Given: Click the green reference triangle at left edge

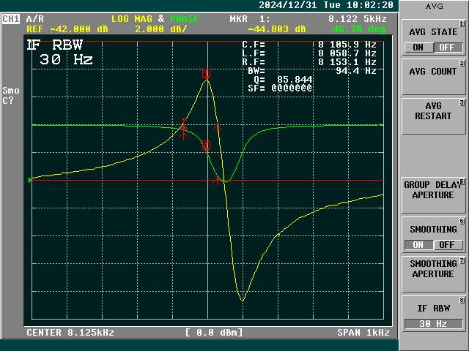Looking at the screenshot, I should coord(30,180).
